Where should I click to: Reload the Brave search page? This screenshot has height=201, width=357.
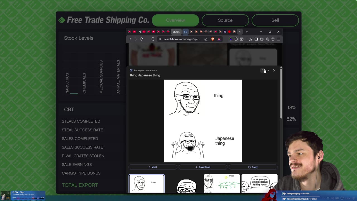141,39
